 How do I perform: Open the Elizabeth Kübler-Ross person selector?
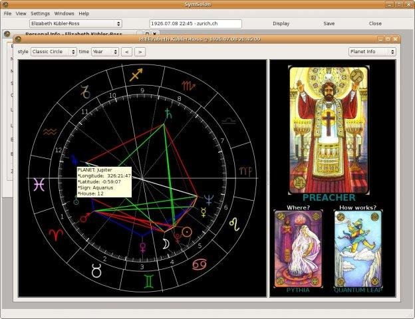click(x=75, y=23)
